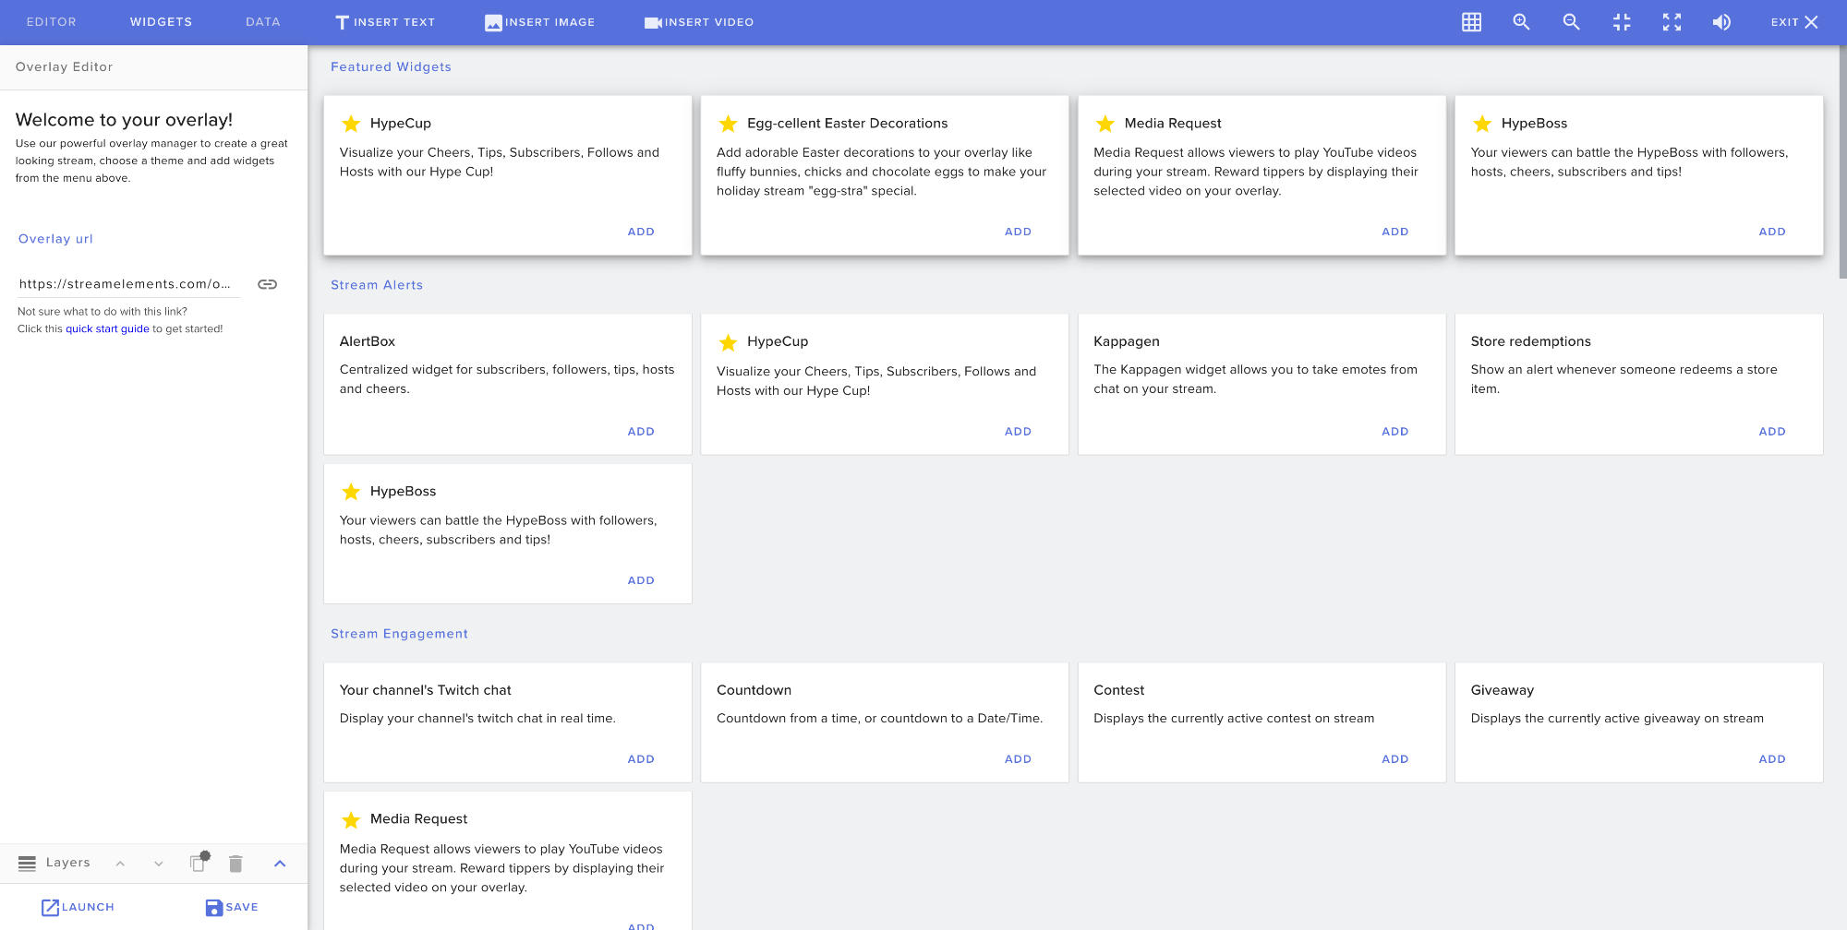The height and width of the screenshot is (930, 1847).
Task: Add the Kappagen widget
Action: 1394,431
